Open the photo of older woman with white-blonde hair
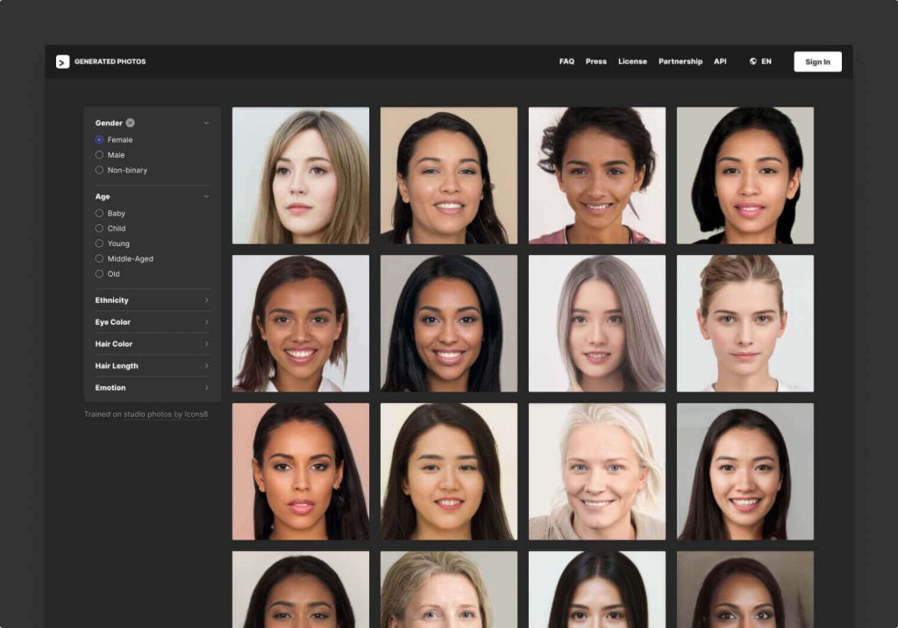Image resolution: width=898 pixels, height=628 pixels. [596, 471]
